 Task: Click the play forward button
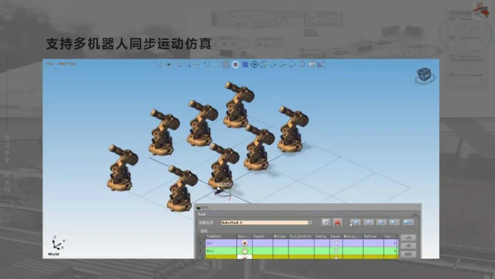click(381, 222)
